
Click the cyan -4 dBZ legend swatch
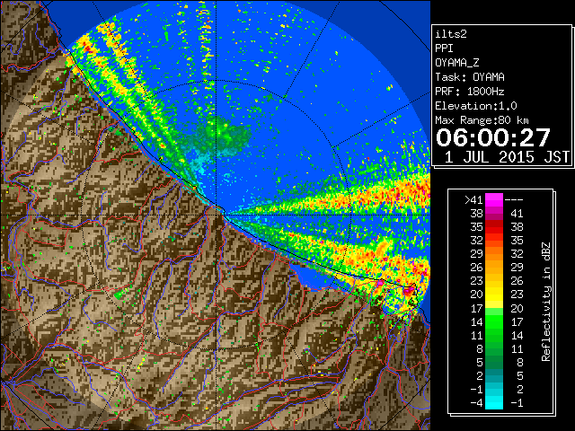(x=494, y=403)
